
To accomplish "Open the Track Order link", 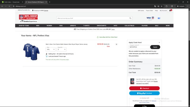I will pos(149,11).
